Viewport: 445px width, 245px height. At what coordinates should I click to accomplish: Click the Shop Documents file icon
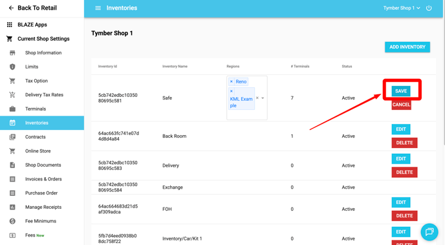[12, 165]
